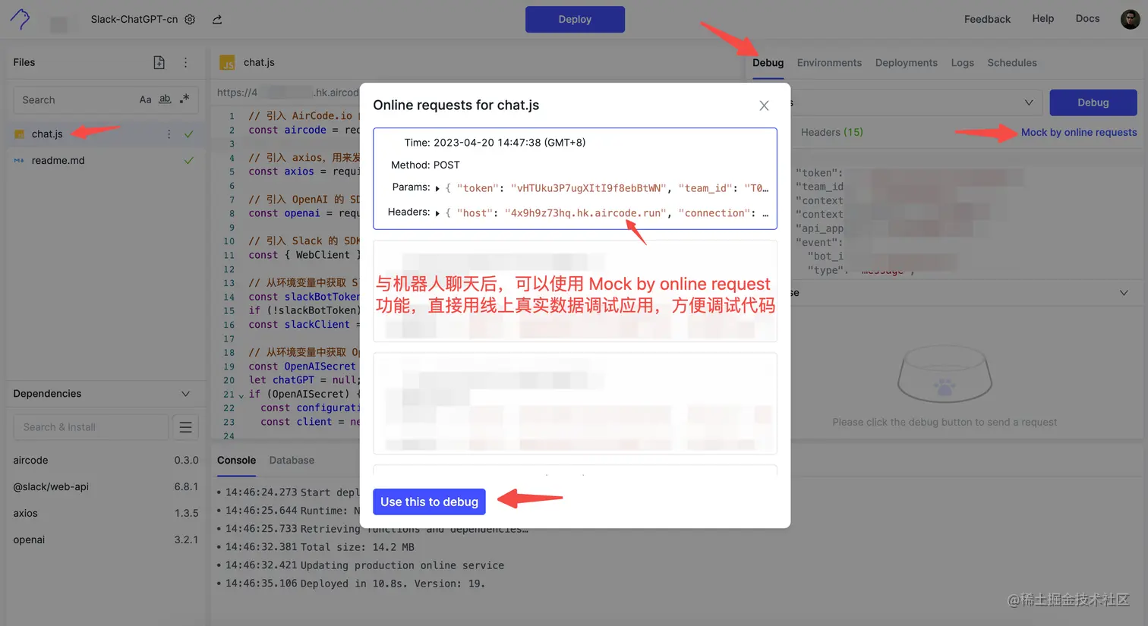This screenshot has width=1148, height=626.
Task: Expand the Headers JSON triangle
Action: point(437,213)
